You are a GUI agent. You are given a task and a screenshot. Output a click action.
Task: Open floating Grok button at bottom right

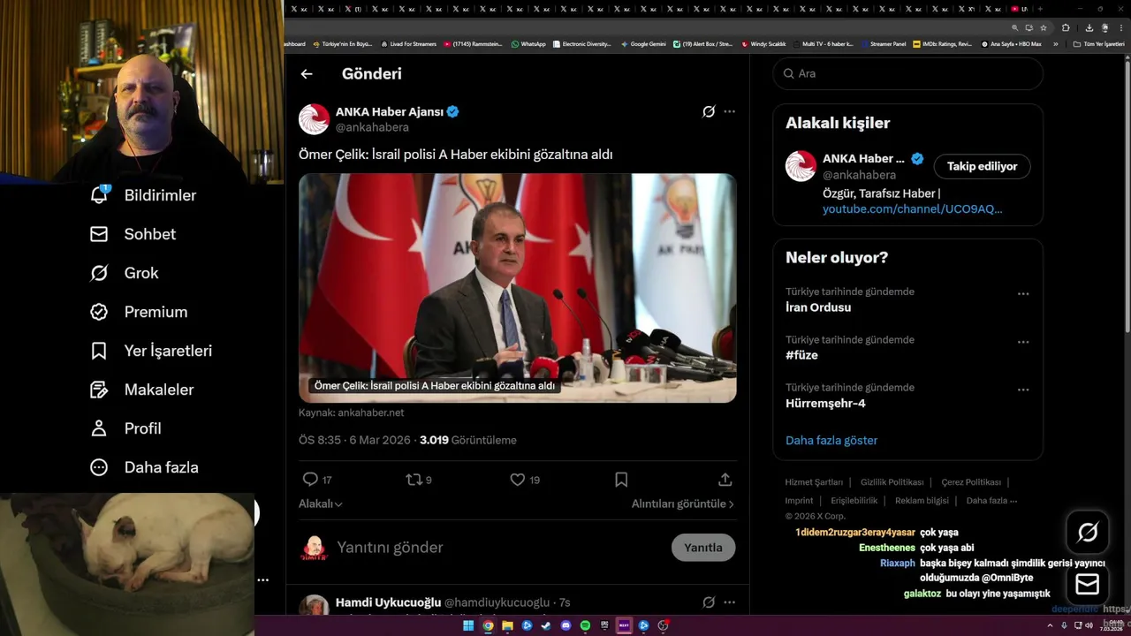coord(1088,532)
